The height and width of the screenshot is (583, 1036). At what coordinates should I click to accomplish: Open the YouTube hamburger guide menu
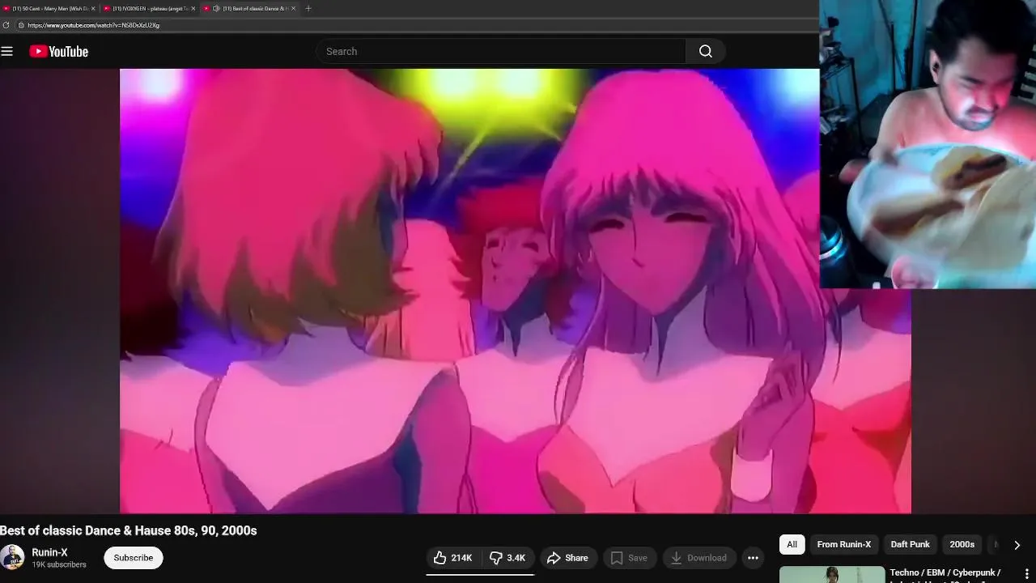point(7,51)
